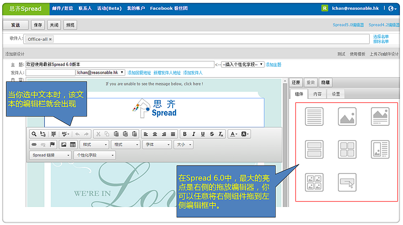Select the button component
Image resolution: width=403 pixels, height=225 pixels.
(x=347, y=182)
